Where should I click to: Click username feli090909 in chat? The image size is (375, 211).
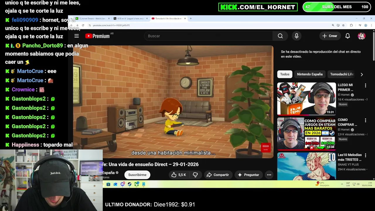coord(25,20)
